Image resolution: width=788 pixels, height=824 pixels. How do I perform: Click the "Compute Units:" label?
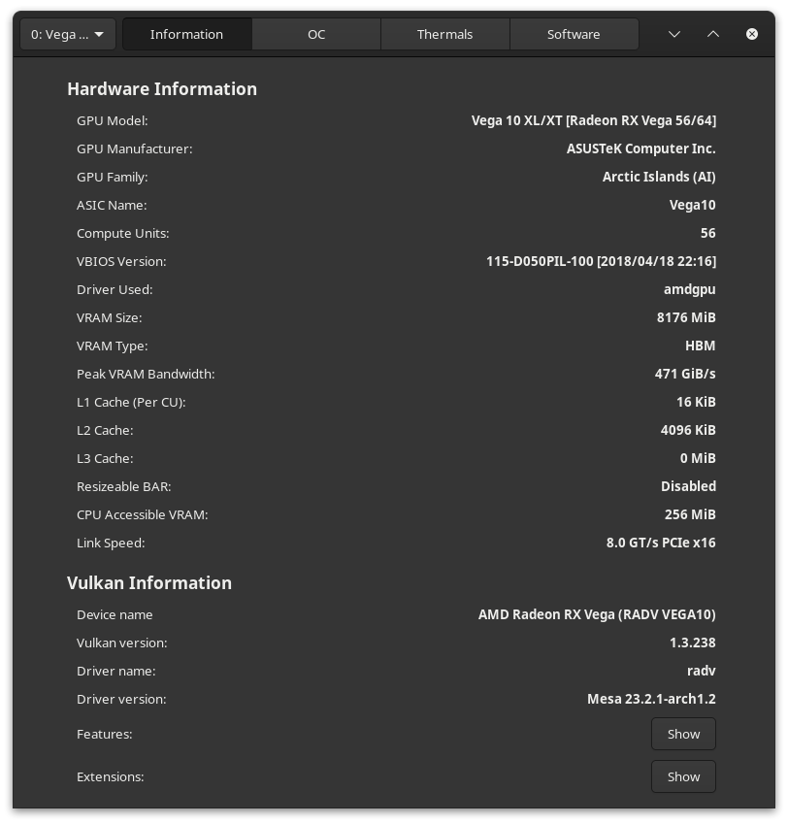(123, 233)
